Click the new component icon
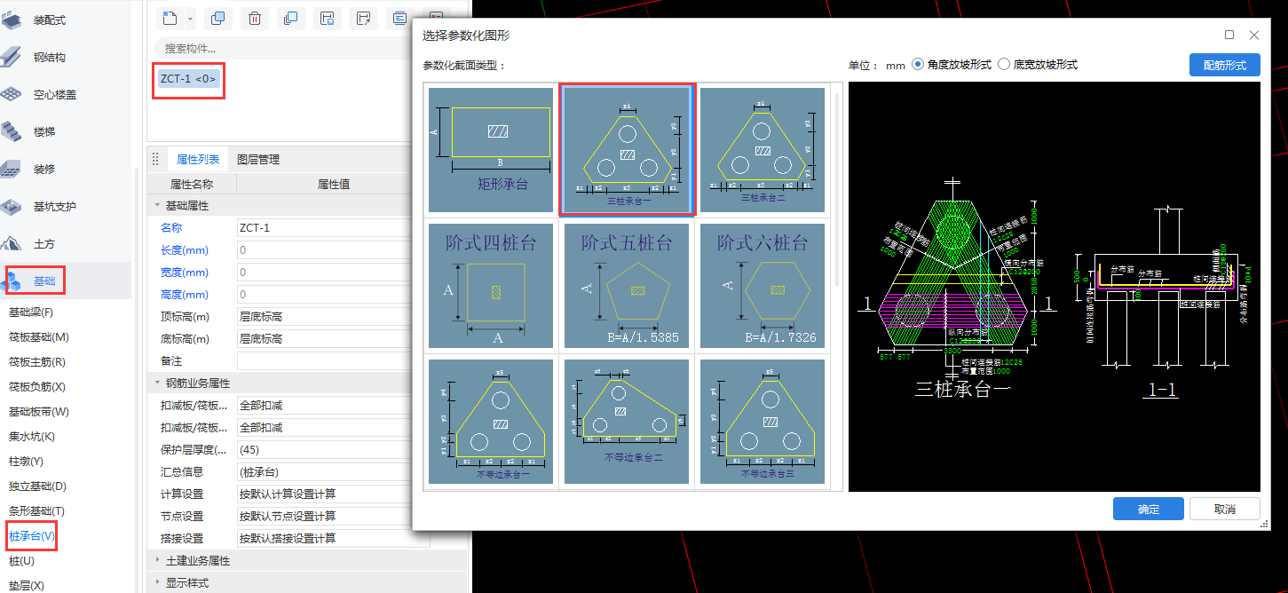Image resolution: width=1288 pixels, height=593 pixels. click(171, 18)
